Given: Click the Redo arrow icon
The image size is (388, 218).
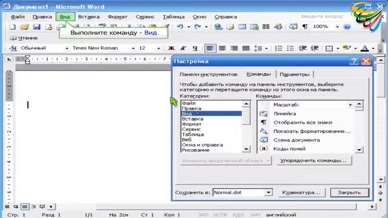Looking at the screenshot, I should [x=198, y=27].
